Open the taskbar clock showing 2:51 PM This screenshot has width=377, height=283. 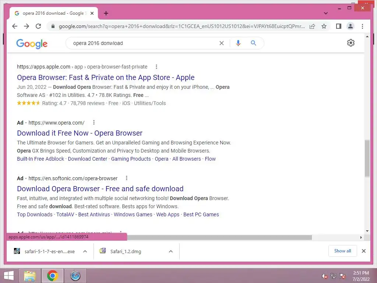pyautogui.click(x=361, y=276)
